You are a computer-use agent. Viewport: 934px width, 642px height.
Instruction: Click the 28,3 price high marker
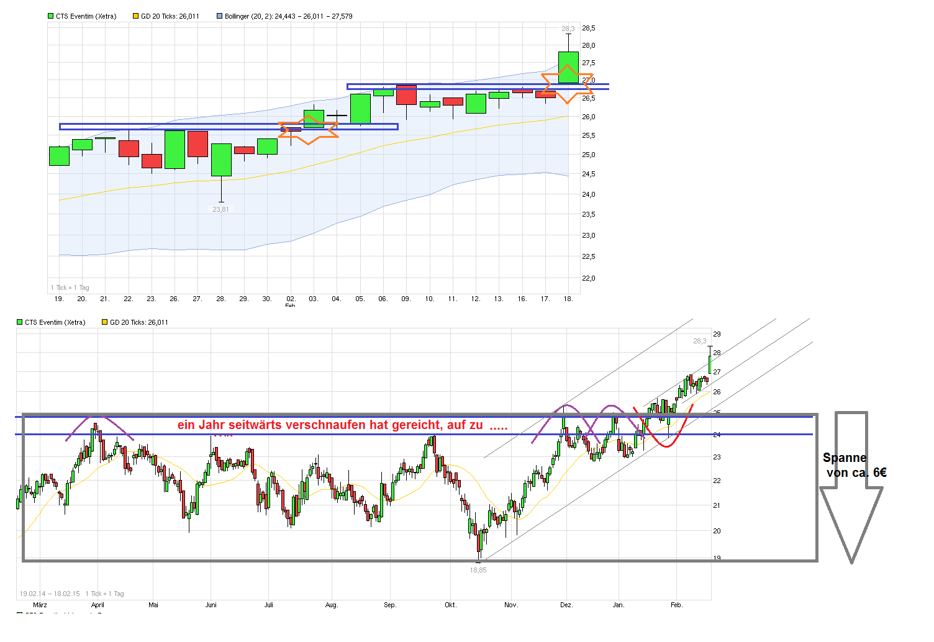[x=567, y=27]
